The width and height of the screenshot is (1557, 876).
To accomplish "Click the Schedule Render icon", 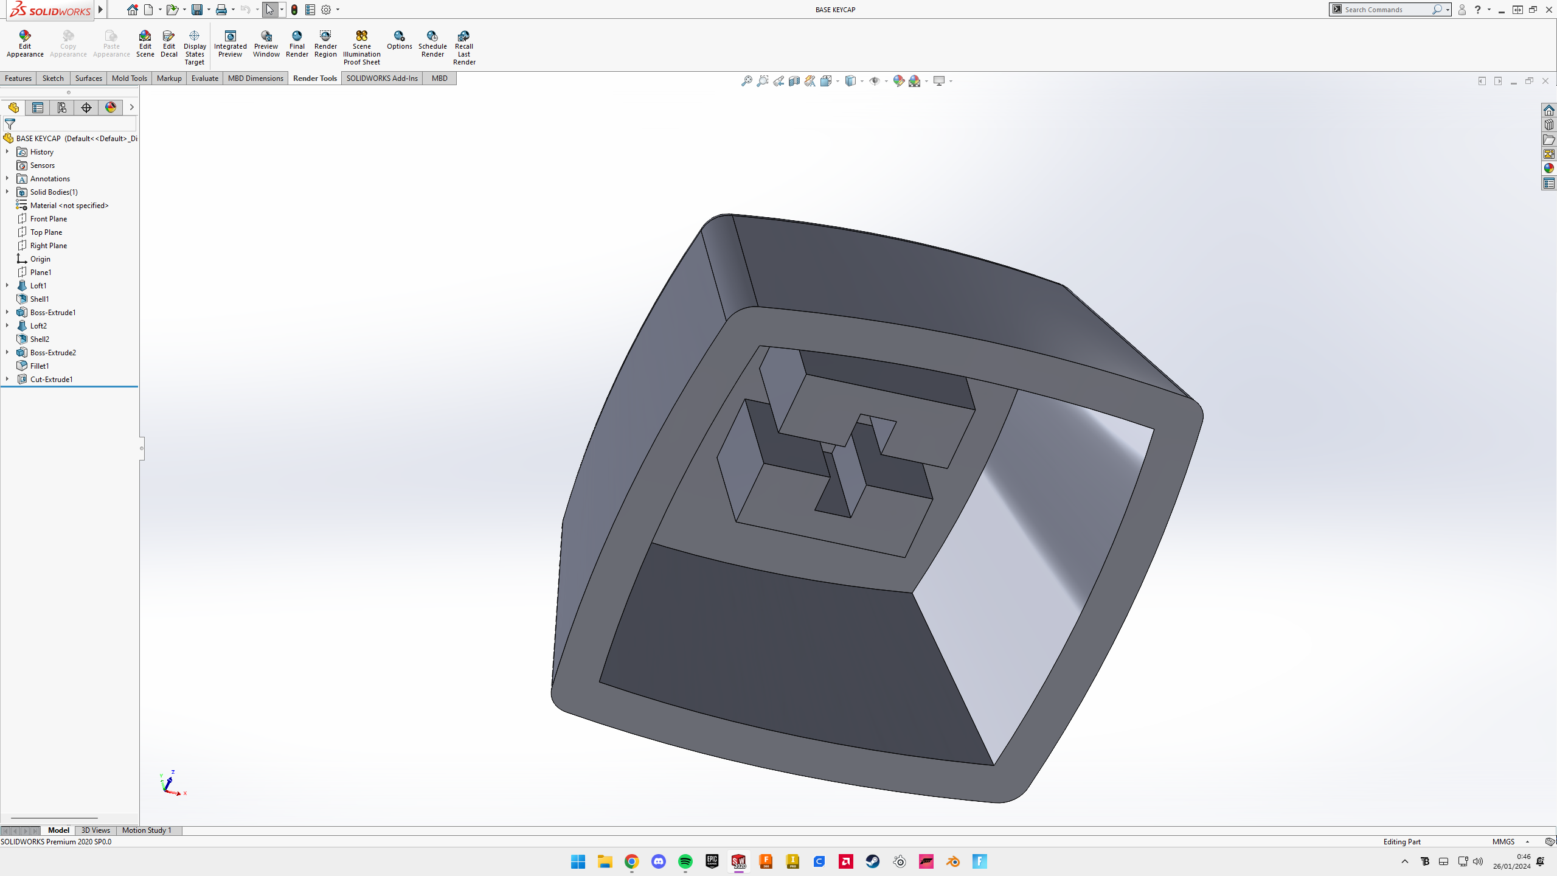I will 432,44.
